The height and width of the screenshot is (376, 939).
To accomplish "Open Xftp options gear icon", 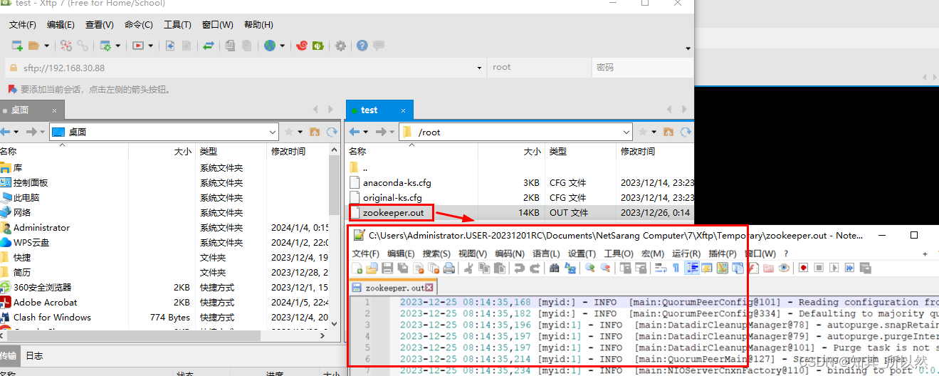I will [x=340, y=46].
